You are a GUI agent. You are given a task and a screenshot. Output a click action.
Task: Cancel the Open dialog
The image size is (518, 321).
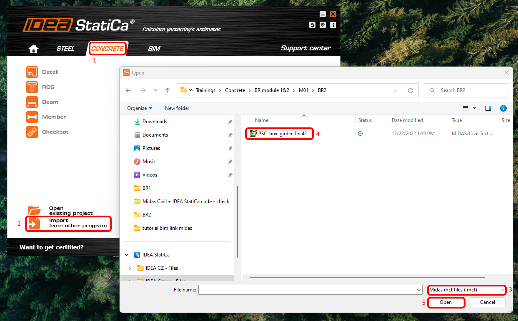(487, 302)
